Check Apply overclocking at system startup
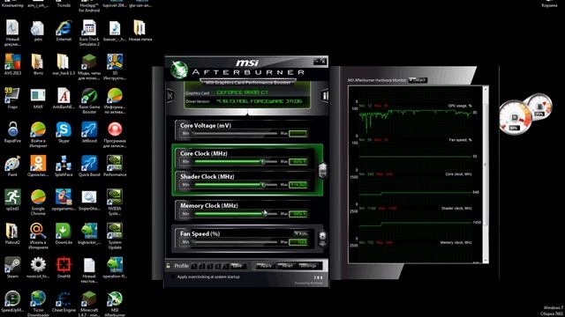 173,277
